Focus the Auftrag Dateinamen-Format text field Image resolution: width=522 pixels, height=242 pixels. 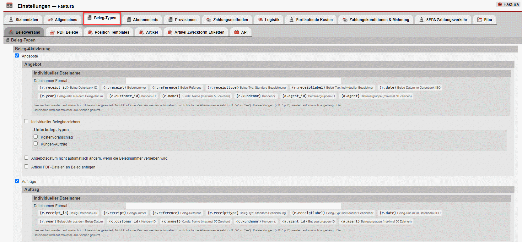pyautogui.click(x=233, y=206)
